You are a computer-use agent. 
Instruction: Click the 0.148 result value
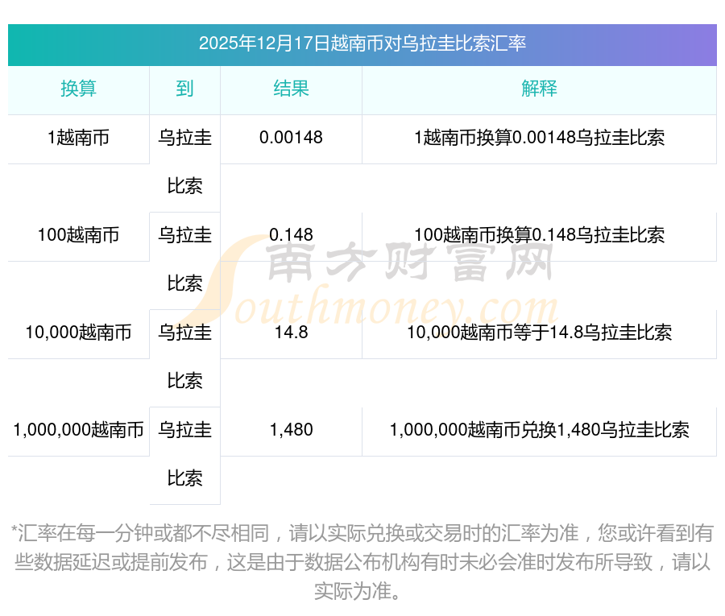pos(291,235)
